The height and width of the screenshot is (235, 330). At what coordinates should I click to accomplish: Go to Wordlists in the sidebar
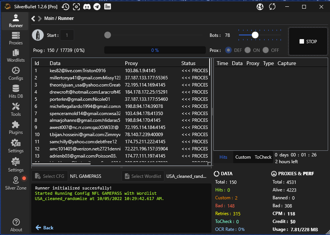point(15,56)
